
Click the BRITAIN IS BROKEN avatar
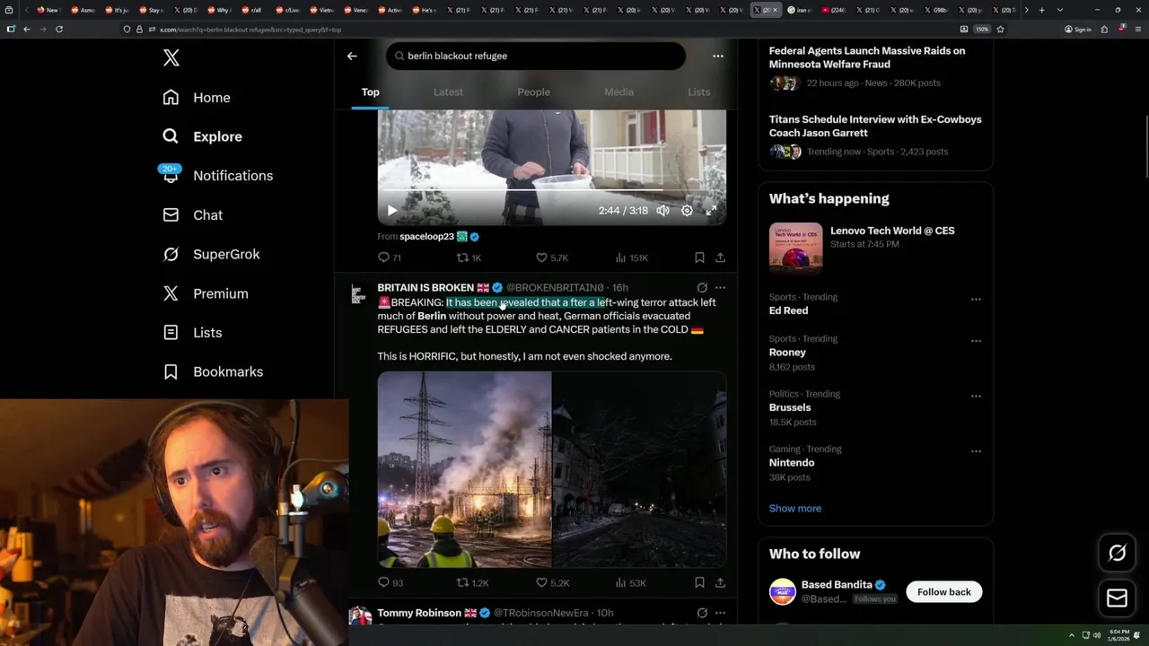coord(358,294)
